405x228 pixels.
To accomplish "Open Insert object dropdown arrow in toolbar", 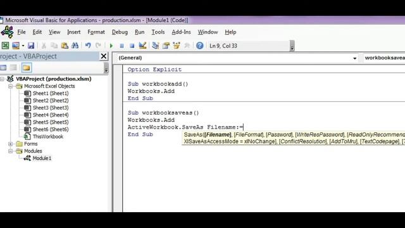I will tap(23, 46).
